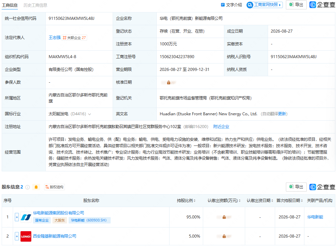
Task: Click 国有企业 tag
Action: click(42, 220)
